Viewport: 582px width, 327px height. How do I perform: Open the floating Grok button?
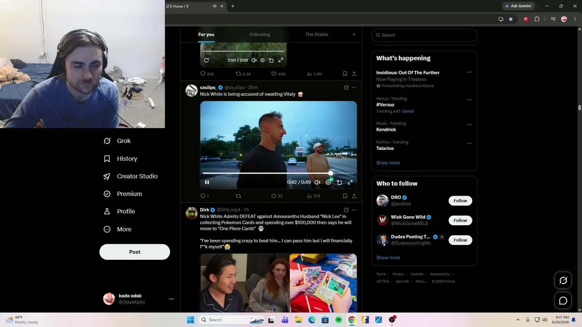563,281
